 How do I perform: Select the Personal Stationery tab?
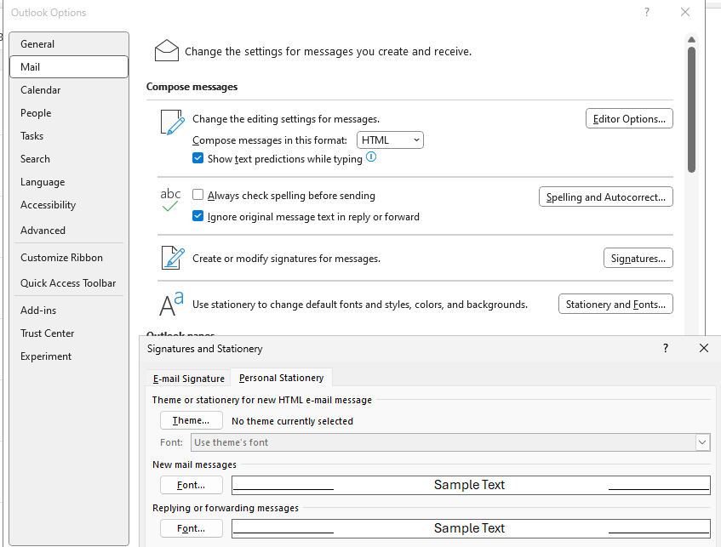(282, 378)
